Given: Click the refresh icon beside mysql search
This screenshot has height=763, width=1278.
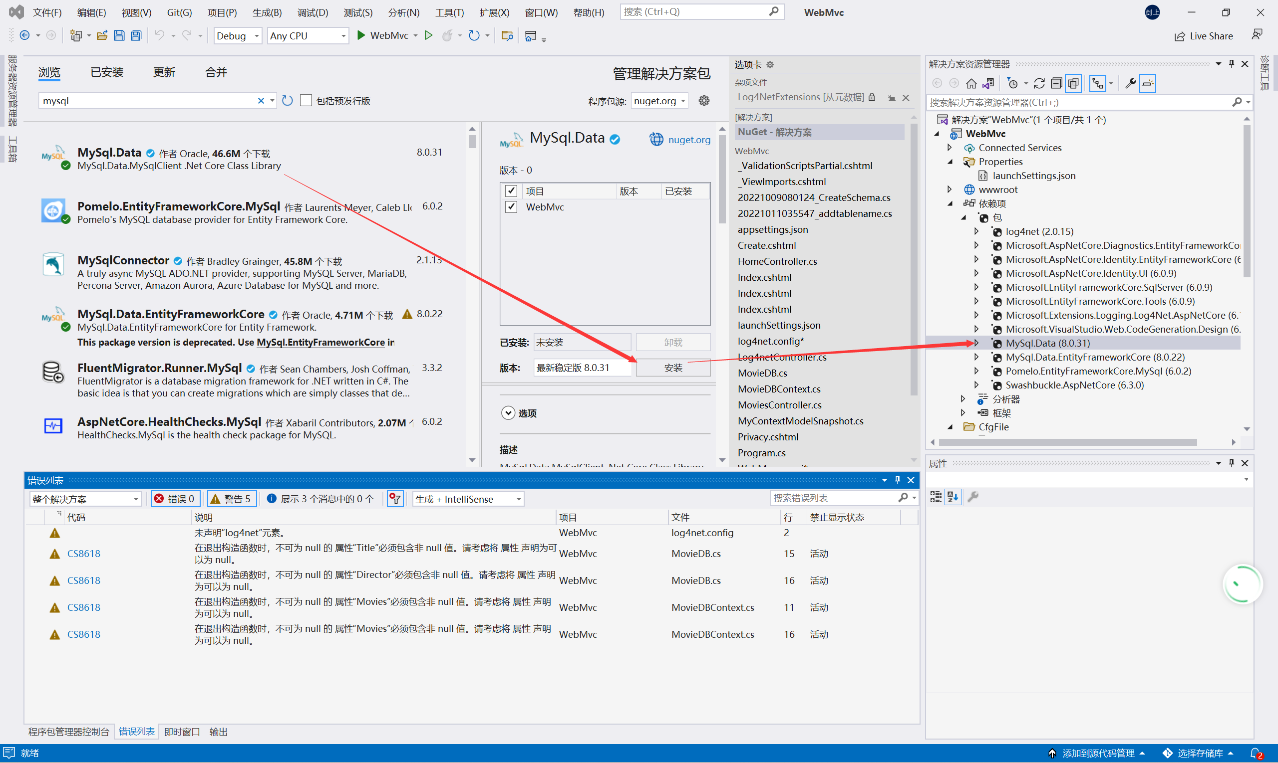Looking at the screenshot, I should coord(287,101).
